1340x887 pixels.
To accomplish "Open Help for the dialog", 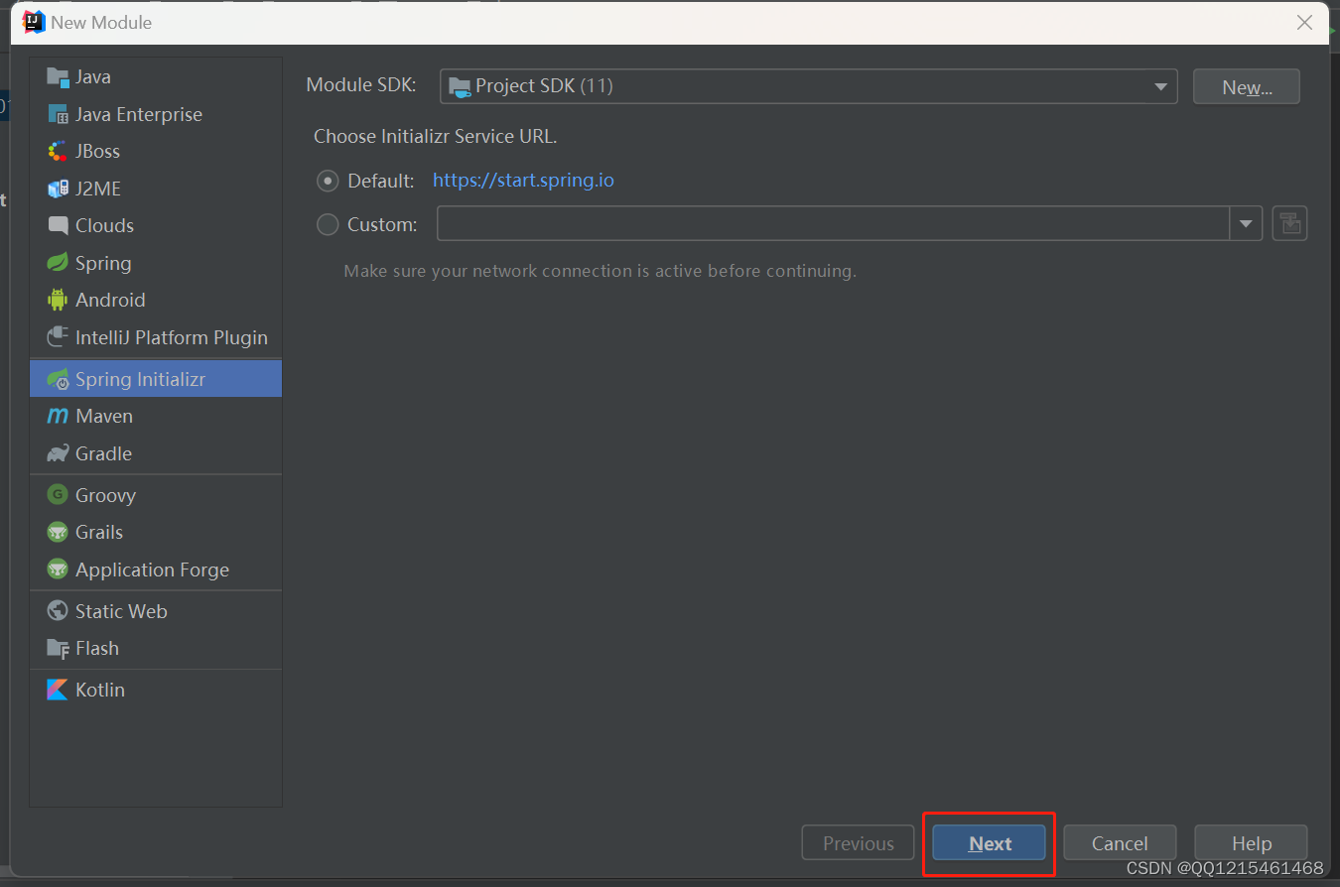I will [1251, 843].
